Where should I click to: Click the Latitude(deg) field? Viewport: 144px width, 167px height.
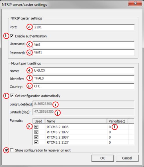(83, 112)
